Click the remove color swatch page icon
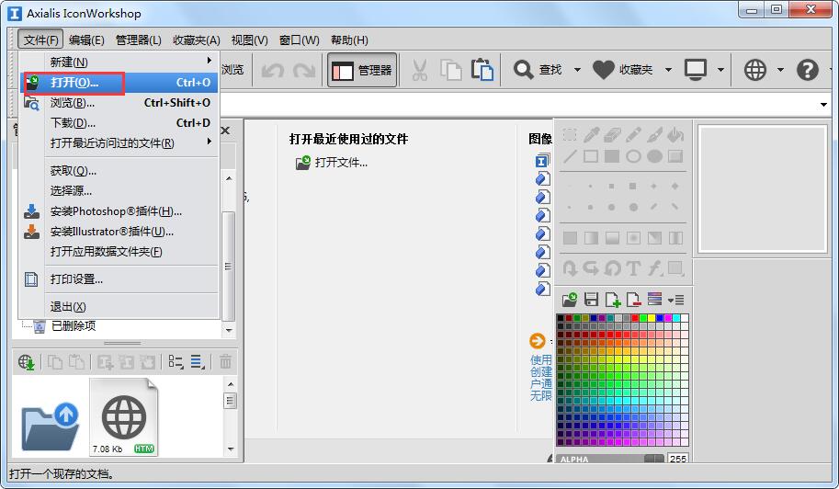Image resolution: width=839 pixels, height=489 pixels. coord(633,300)
